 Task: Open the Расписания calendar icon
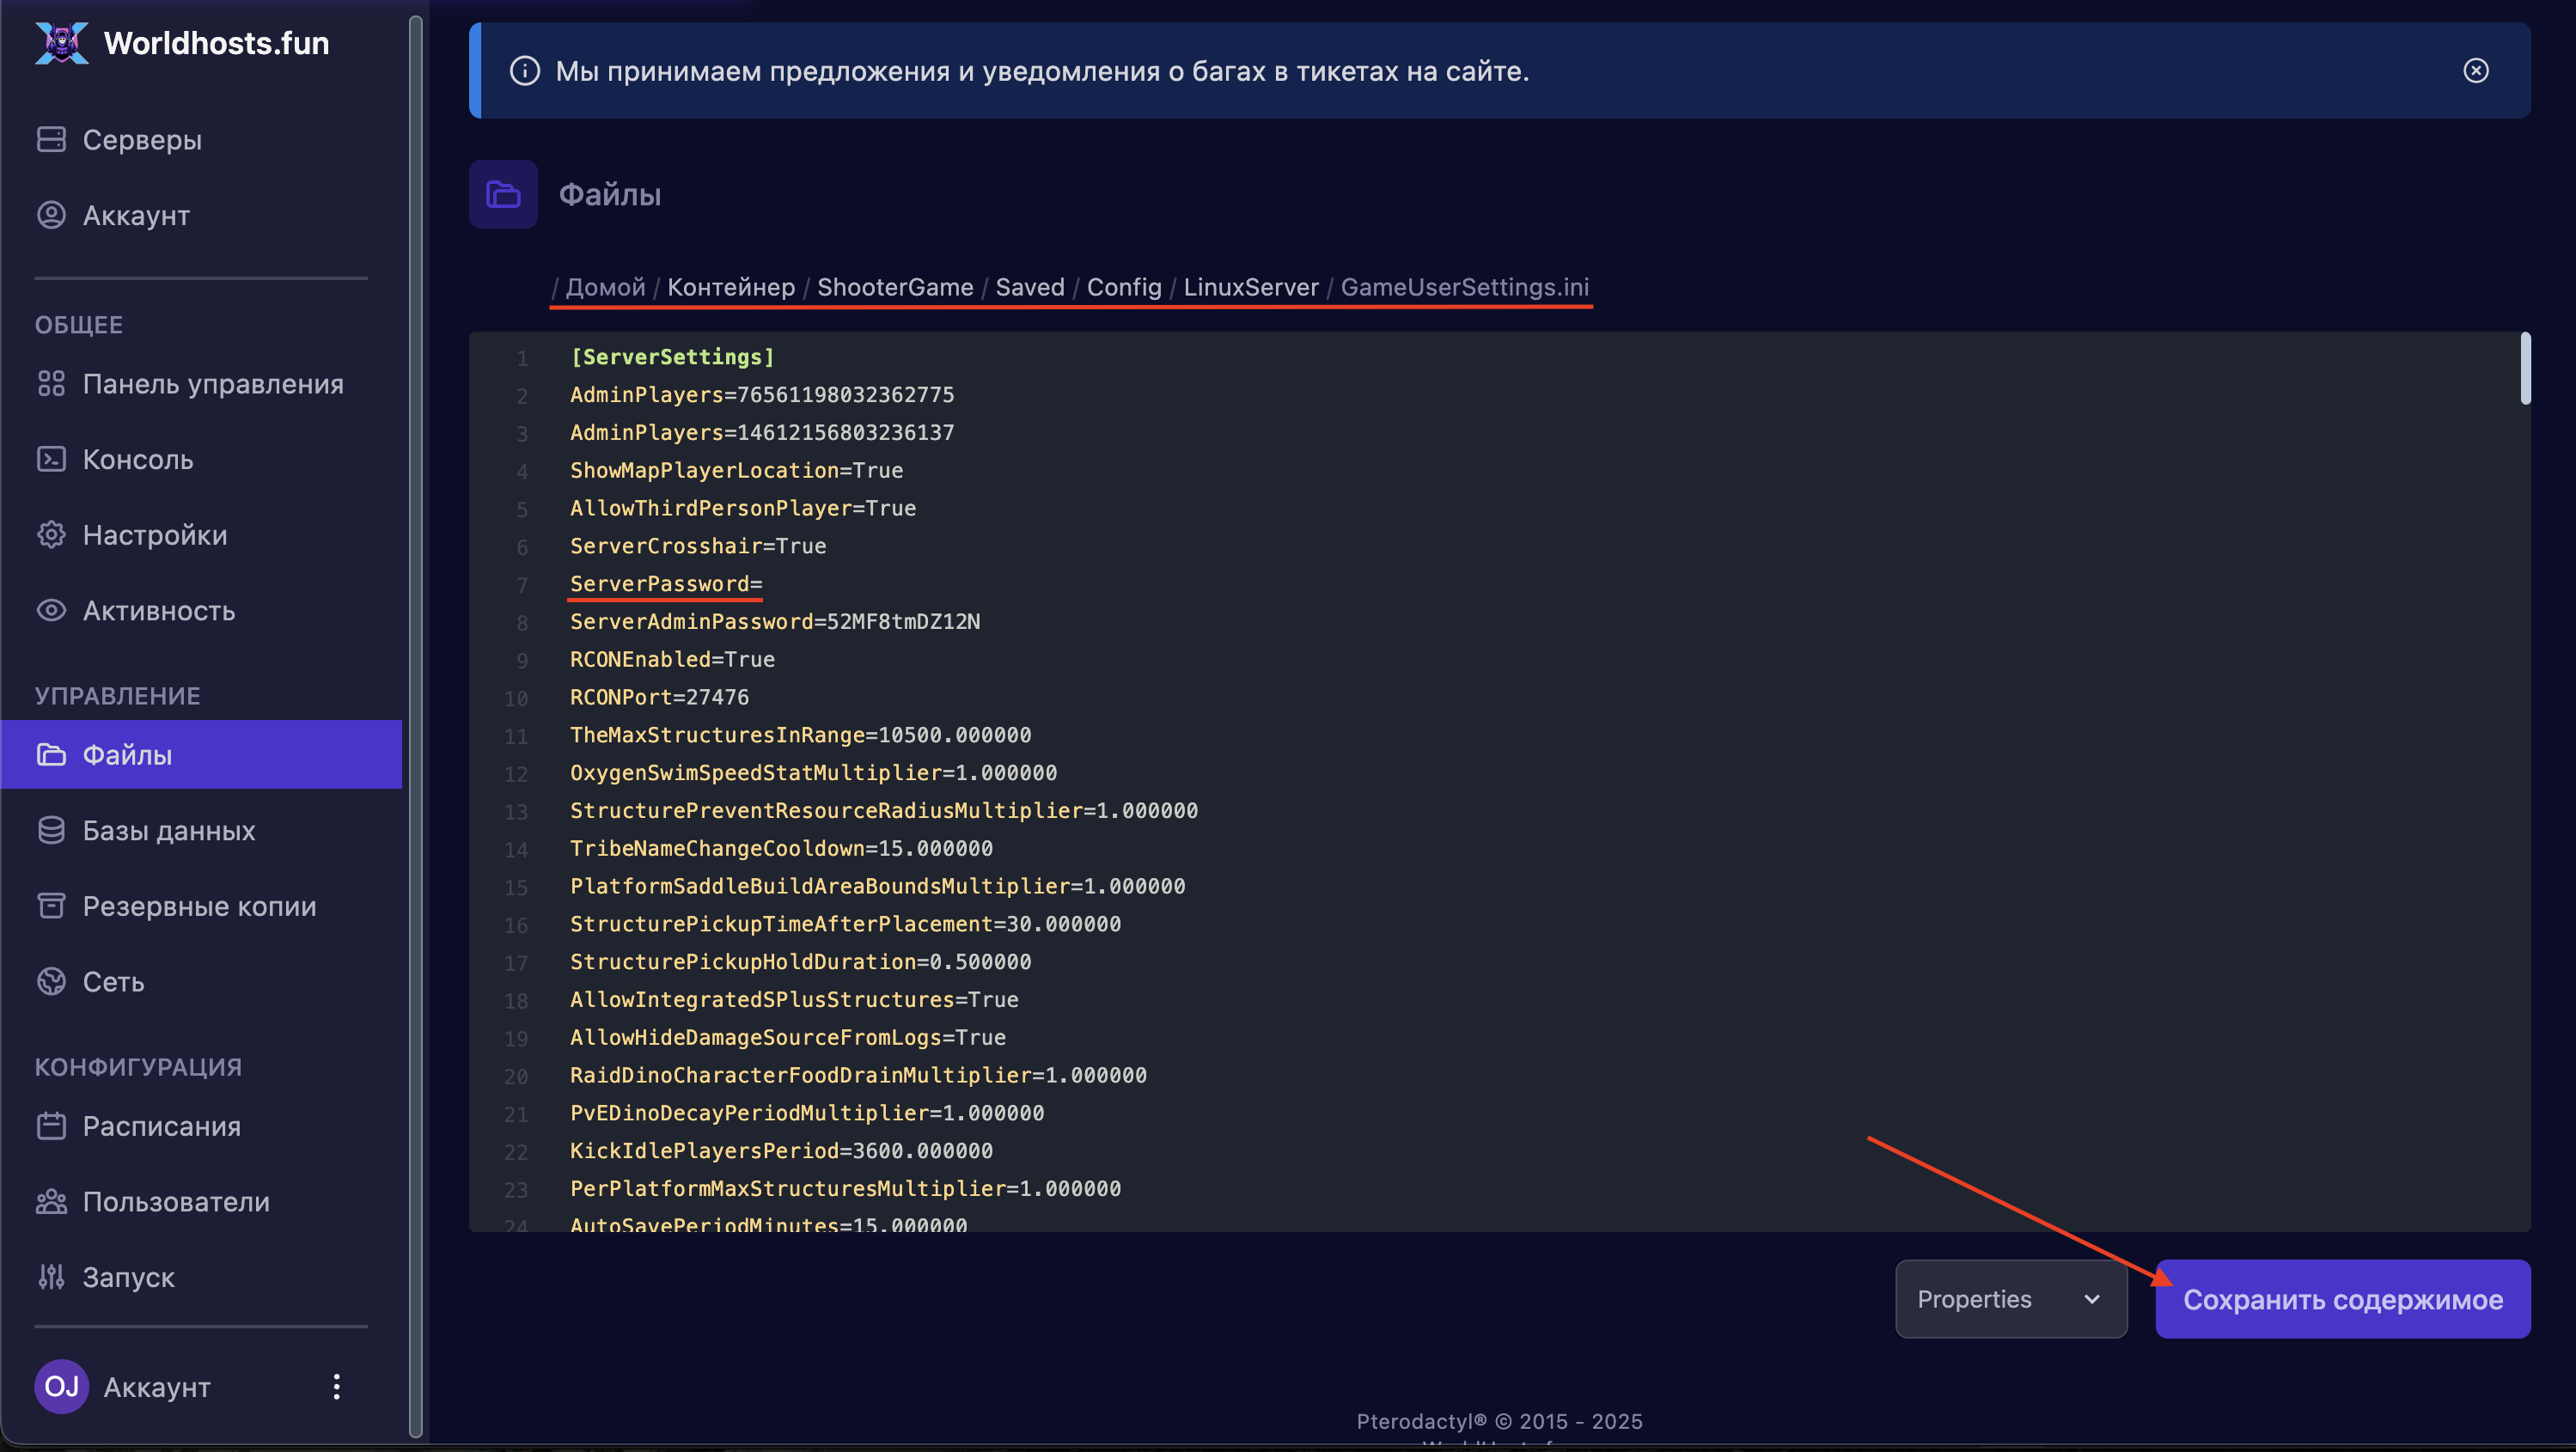[51, 1126]
